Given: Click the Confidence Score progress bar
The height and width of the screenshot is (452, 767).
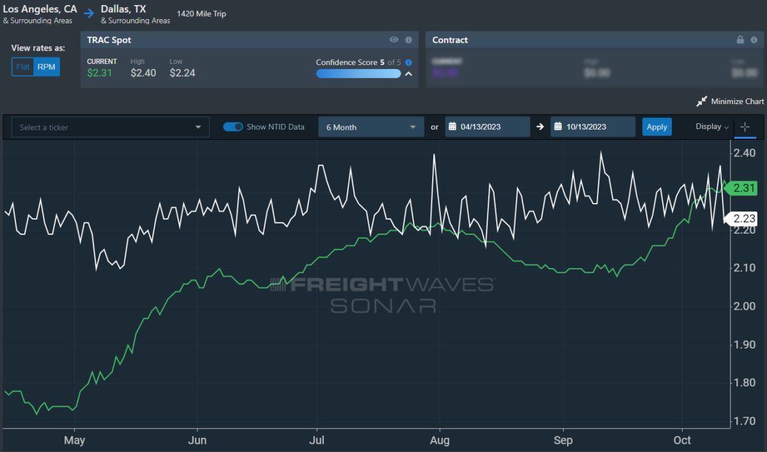Looking at the screenshot, I should [359, 73].
